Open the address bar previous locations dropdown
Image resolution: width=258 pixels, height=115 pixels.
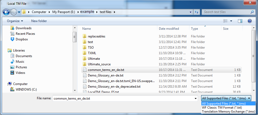tap(190, 12)
